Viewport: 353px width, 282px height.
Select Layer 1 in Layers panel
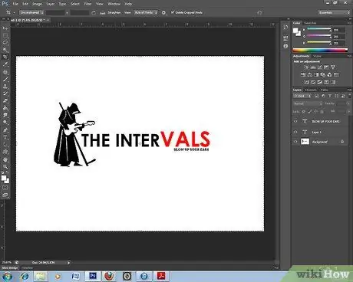320,132
